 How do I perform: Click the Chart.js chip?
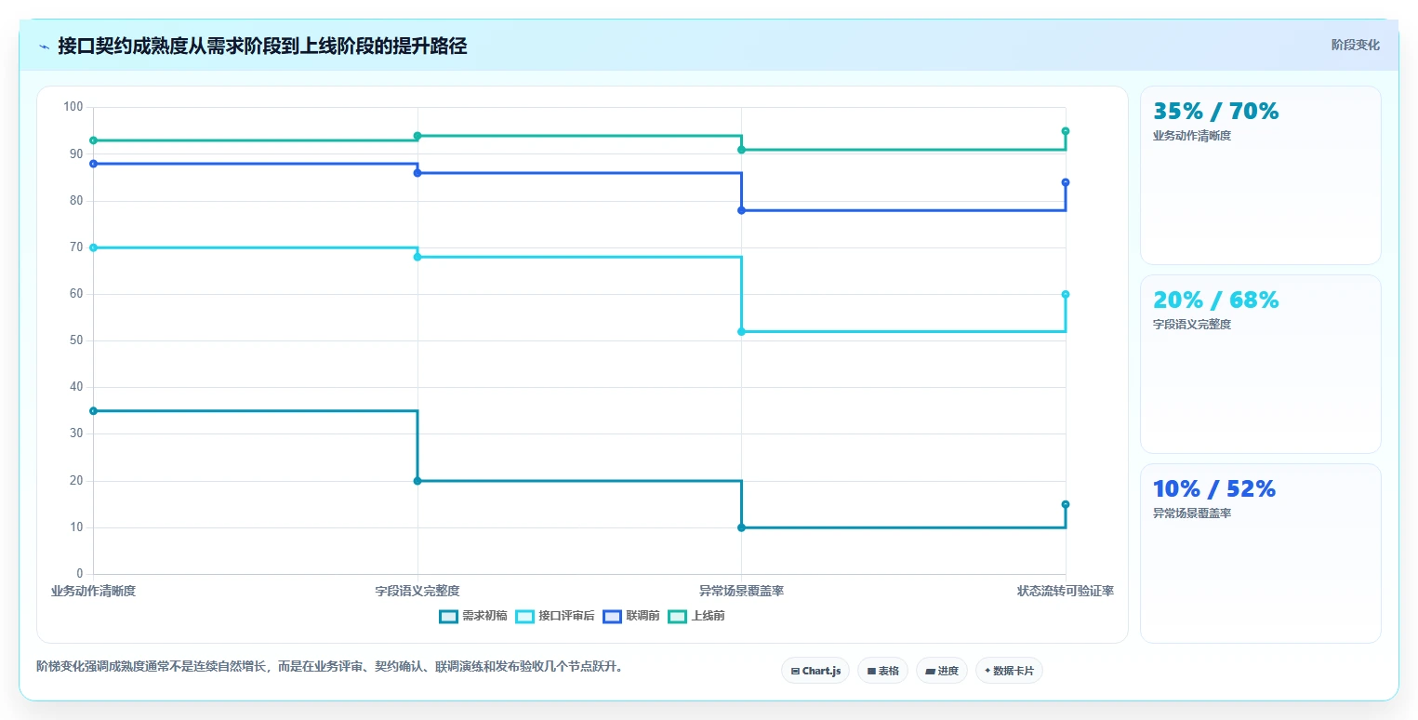[x=815, y=671]
